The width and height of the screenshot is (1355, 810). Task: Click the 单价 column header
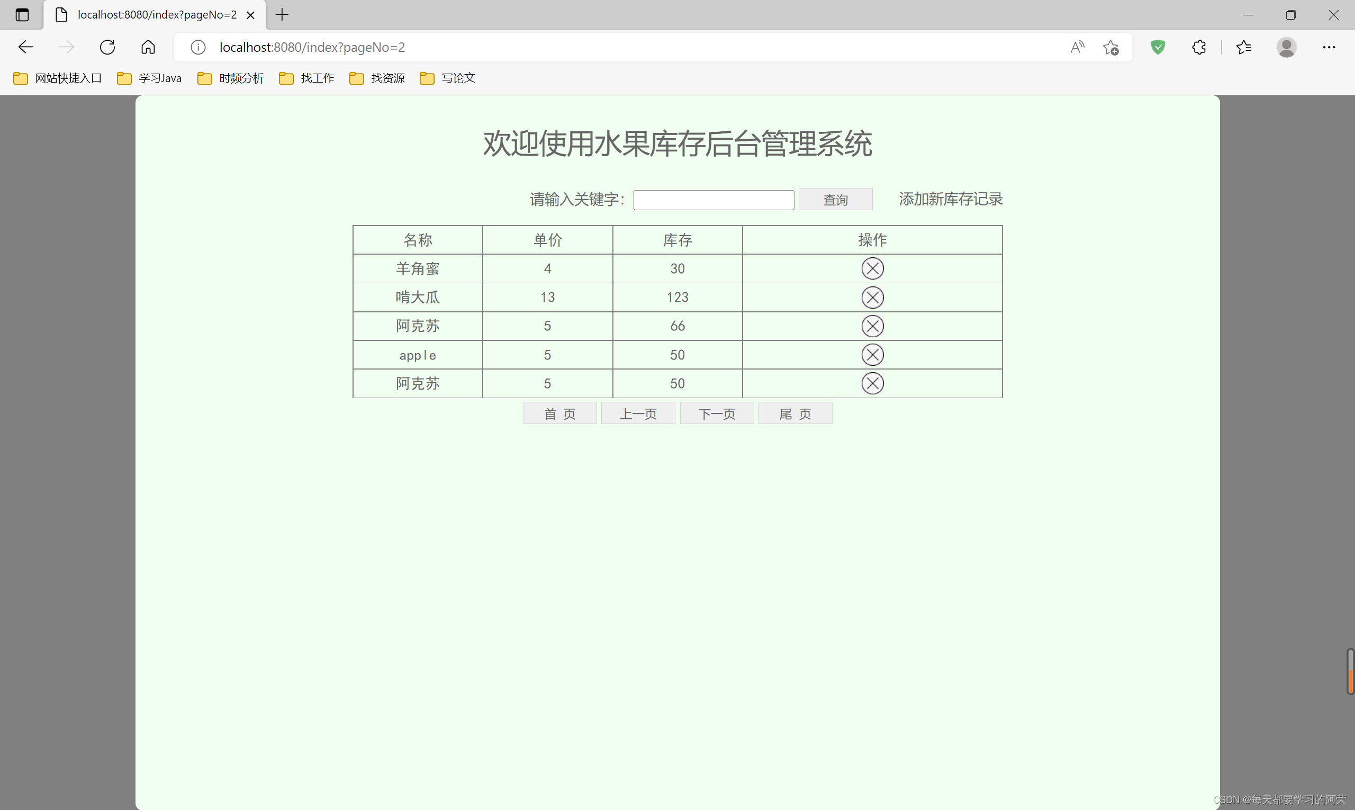pyautogui.click(x=547, y=240)
